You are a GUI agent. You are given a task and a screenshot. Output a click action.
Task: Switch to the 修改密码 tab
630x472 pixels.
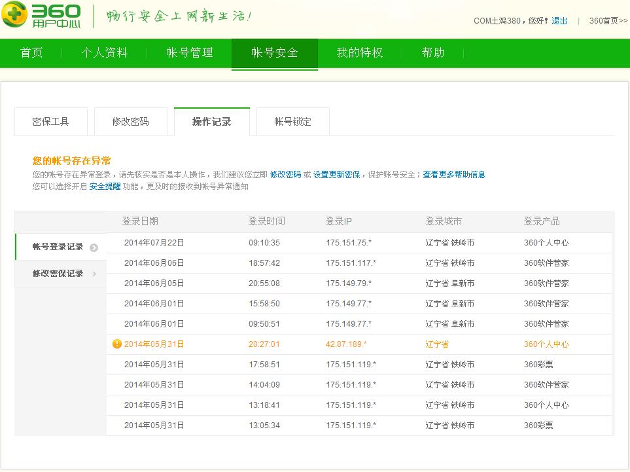click(x=131, y=121)
